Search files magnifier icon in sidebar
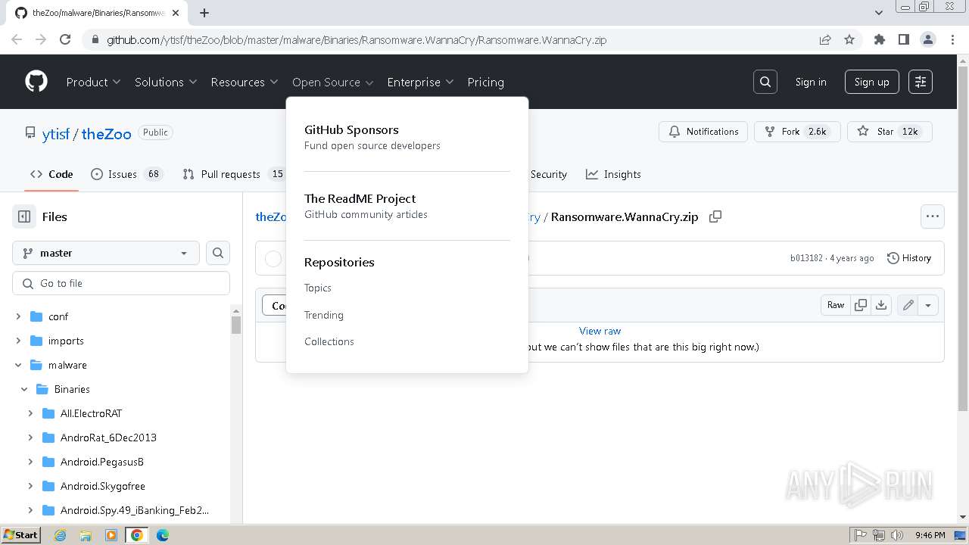 [218, 253]
